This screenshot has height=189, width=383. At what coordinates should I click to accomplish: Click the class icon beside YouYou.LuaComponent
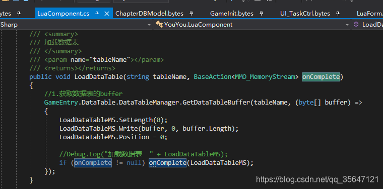[x=159, y=24]
